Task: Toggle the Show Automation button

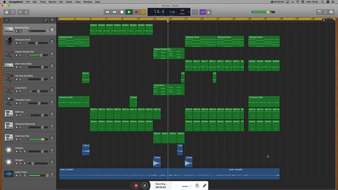Action: point(45,20)
